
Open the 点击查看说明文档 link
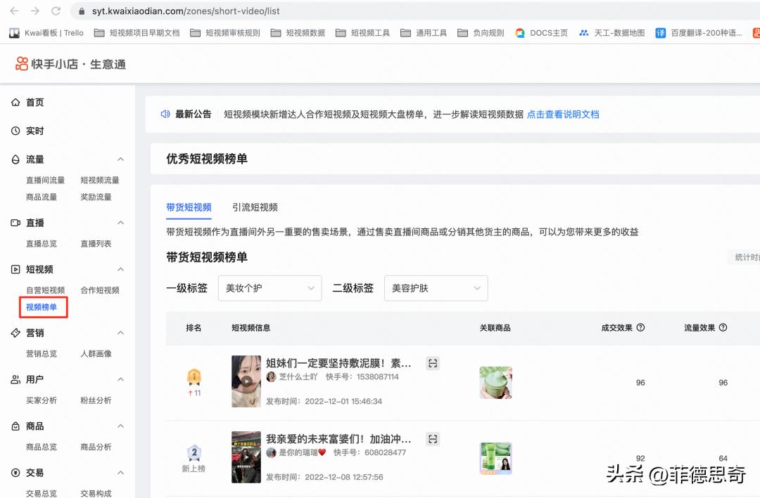(563, 114)
